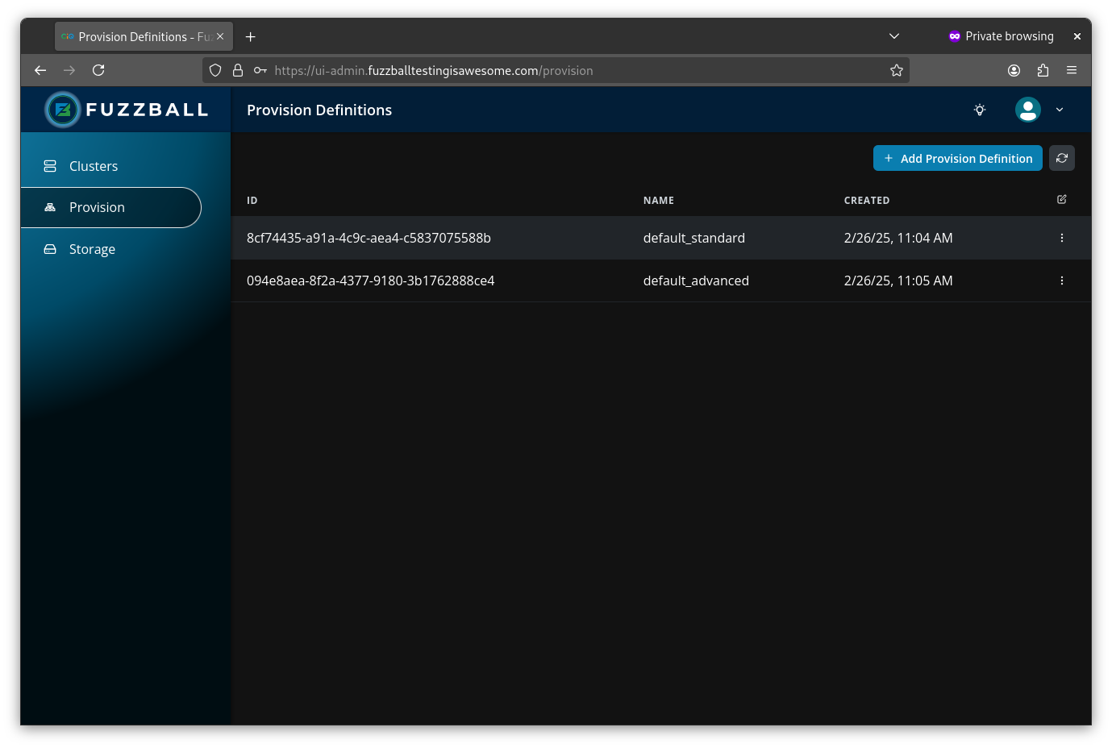
Task: Select ID 094e8aea-8f2a-4377-9180-3b1762888ce4
Action: (370, 280)
